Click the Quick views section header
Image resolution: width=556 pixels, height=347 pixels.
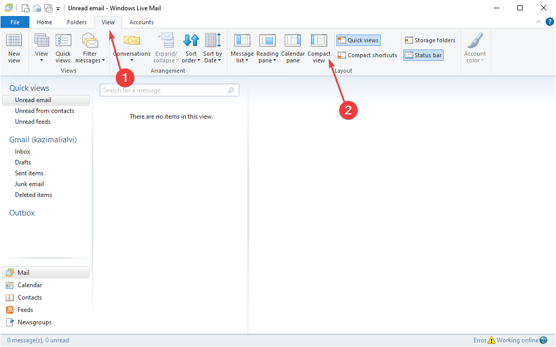29,88
